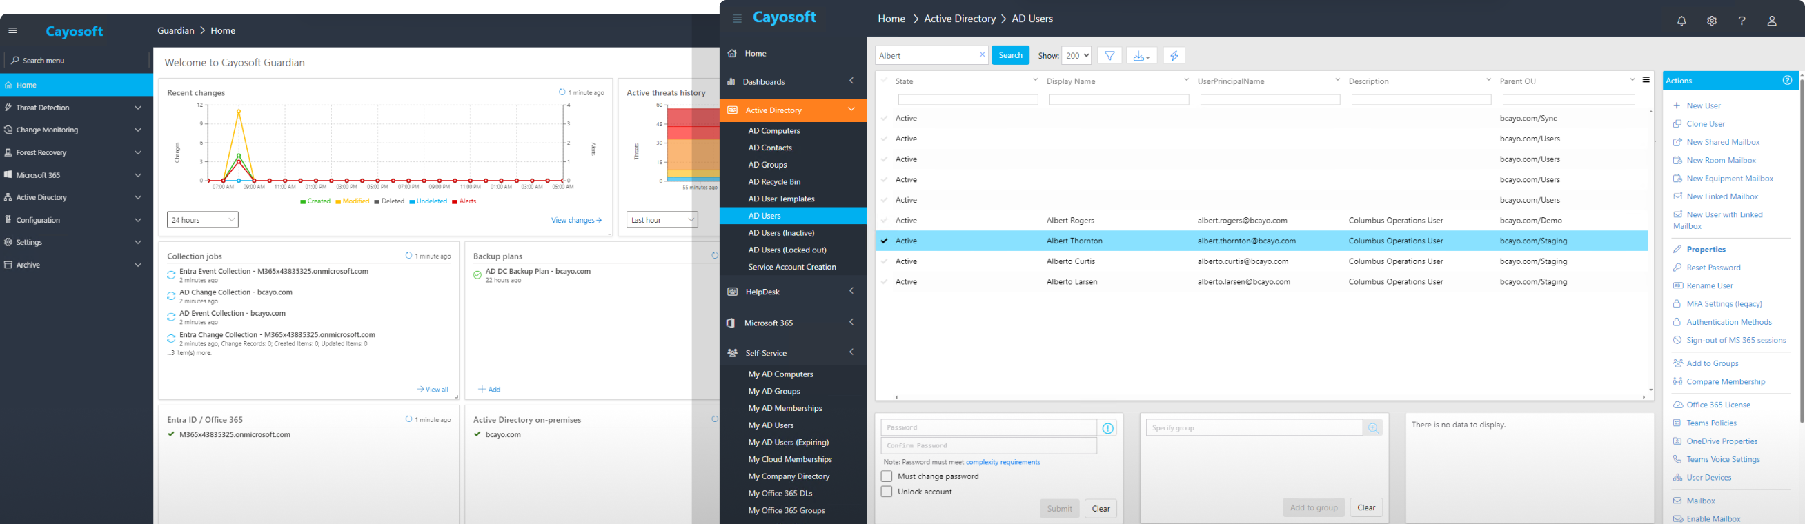Refresh the Collection jobs widget
Image resolution: width=1805 pixels, height=524 pixels.
[408, 256]
